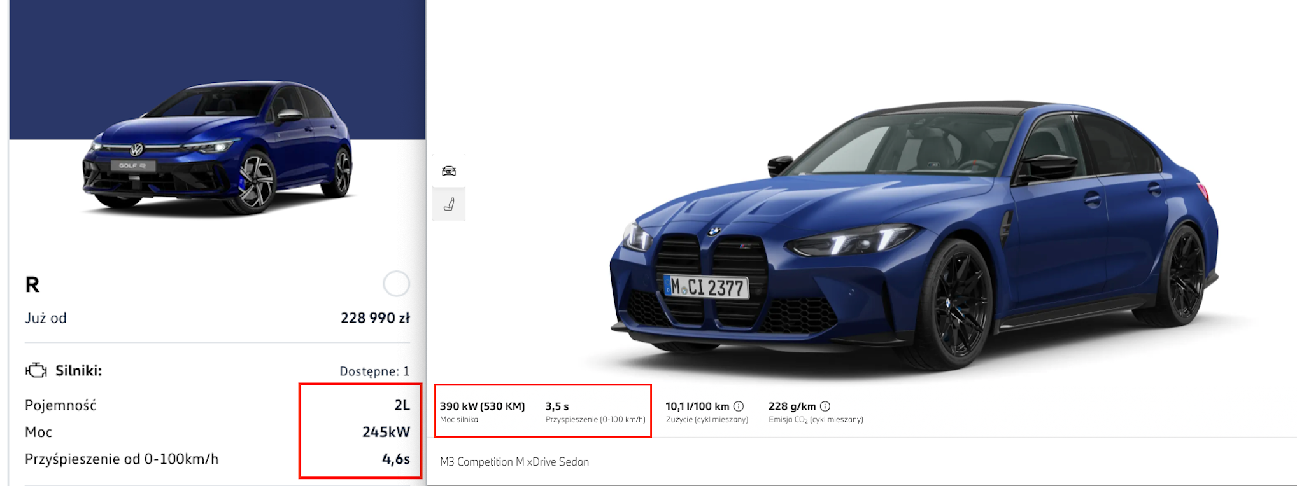Click the Dostępne: 1 text

coord(374,371)
